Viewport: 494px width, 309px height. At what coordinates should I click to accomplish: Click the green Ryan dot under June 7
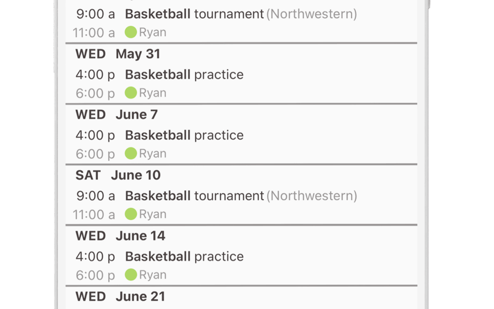(131, 153)
